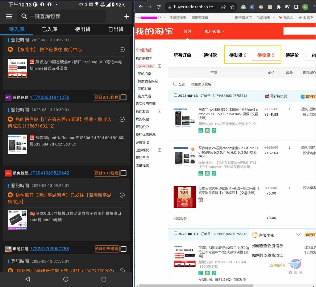Switch to 已出貨 tab in parcel app
The width and height of the screenshot is (316, 287).
116,29
